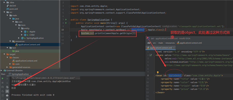The width and height of the screenshot is (233, 100).
Task: Expand the .idea folder
Action: (x=4, y=2)
